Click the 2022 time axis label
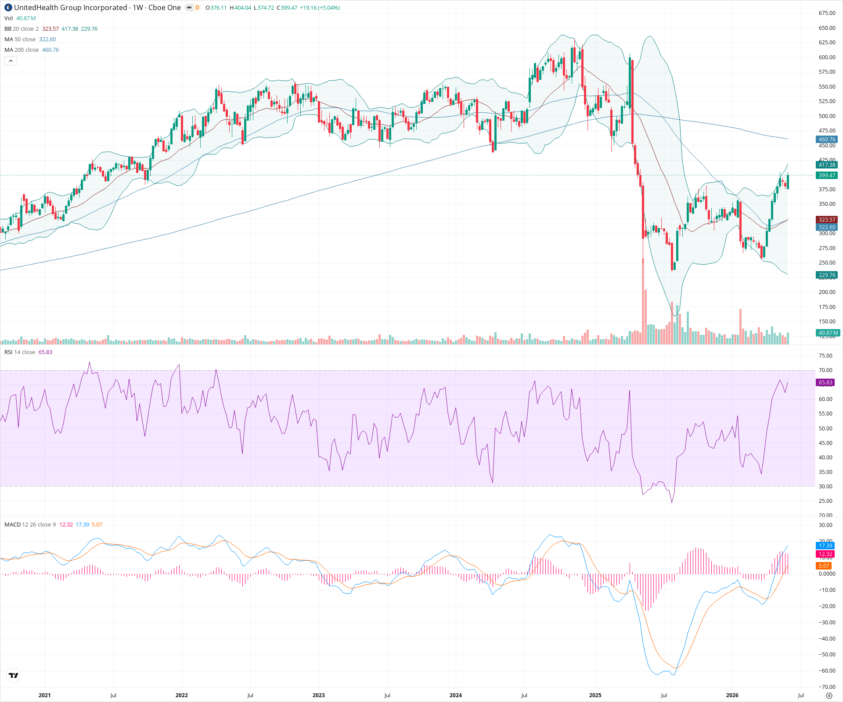 (x=181, y=695)
